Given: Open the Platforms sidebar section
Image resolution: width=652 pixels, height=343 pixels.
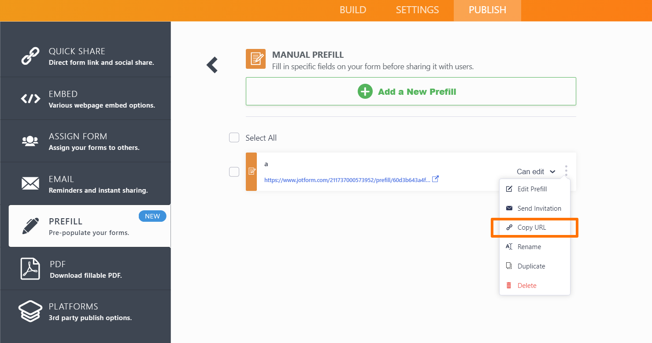Looking at the screenshot, I should pyautogui.click(x=85, y=311).
